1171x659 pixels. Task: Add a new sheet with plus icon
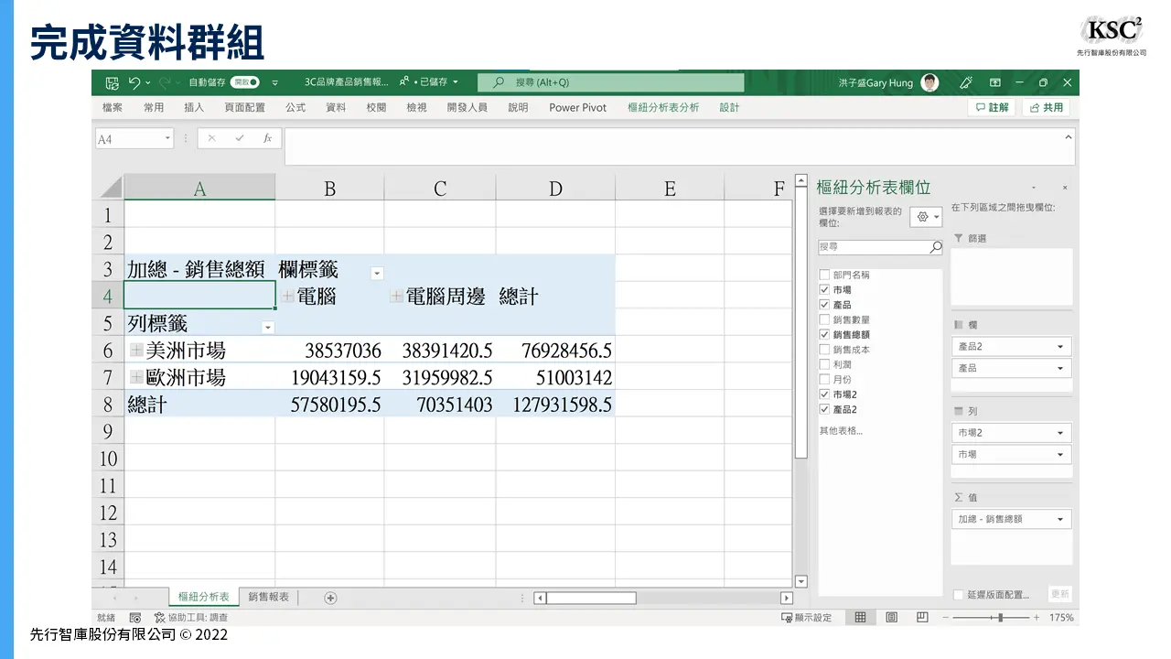[x=330, y=598]
